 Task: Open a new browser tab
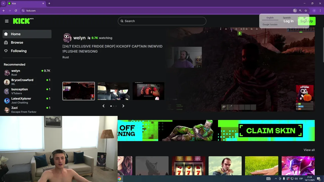pyautogui.click(x=49, y=3)
